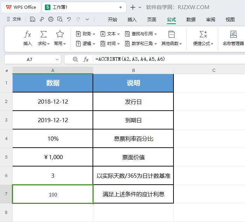This screenshot has height=222, width=245.
Task: Open the 名称管理器
Action: pos(233,38)
